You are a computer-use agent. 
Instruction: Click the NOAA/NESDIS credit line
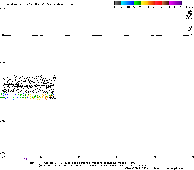[x=154, y=168]
